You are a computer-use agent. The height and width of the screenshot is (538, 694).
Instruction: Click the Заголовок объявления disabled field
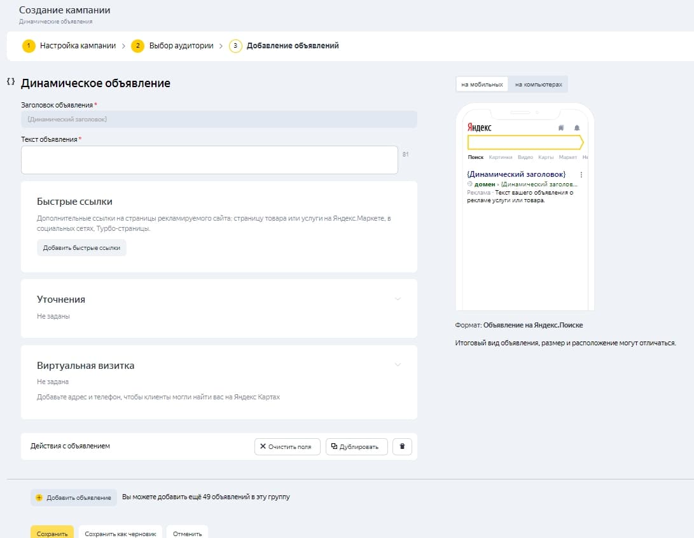[x=219, y=119]
